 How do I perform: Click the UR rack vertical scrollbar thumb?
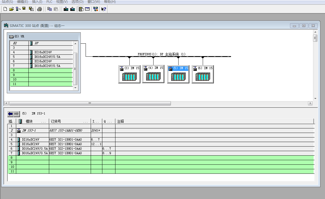coord(75,69)
